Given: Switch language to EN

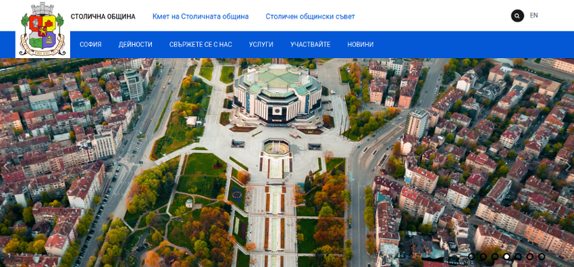Looking at the screenshot, I should pyautogui.click(x=533, y=16).
